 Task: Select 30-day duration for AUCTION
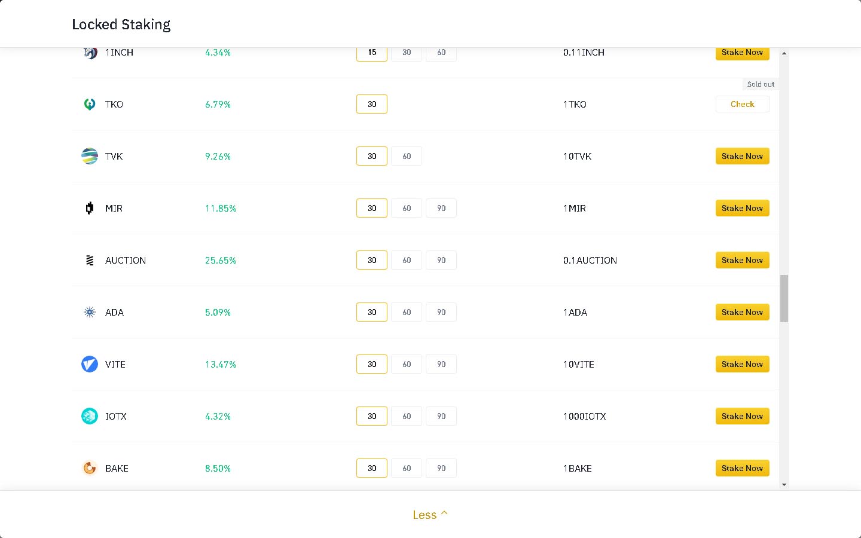pyautogui.click(x=372, y=260)
